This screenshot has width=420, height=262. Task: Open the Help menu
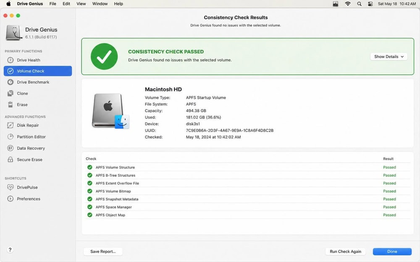point(118,4)
